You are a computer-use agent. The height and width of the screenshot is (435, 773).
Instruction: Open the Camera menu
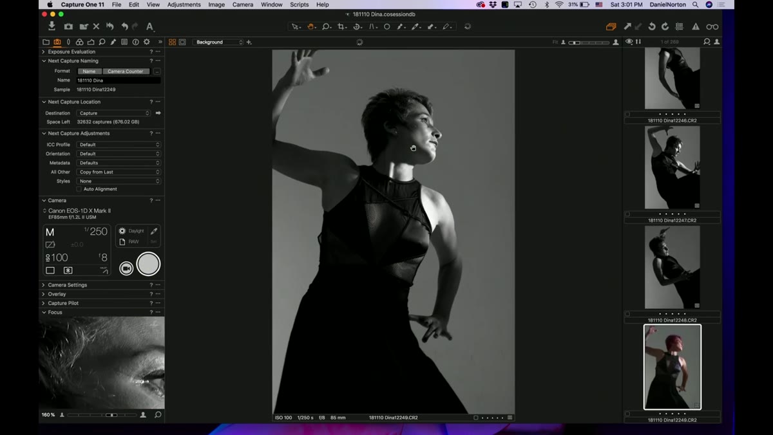[243, 5]
